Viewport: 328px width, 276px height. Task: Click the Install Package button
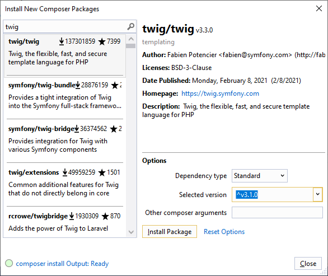(x=170, y=231)
